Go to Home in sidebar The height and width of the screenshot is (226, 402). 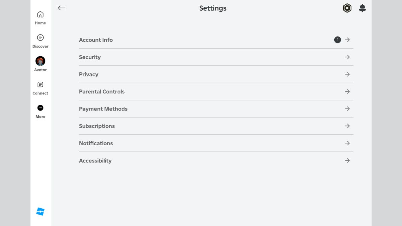point(40,18)
